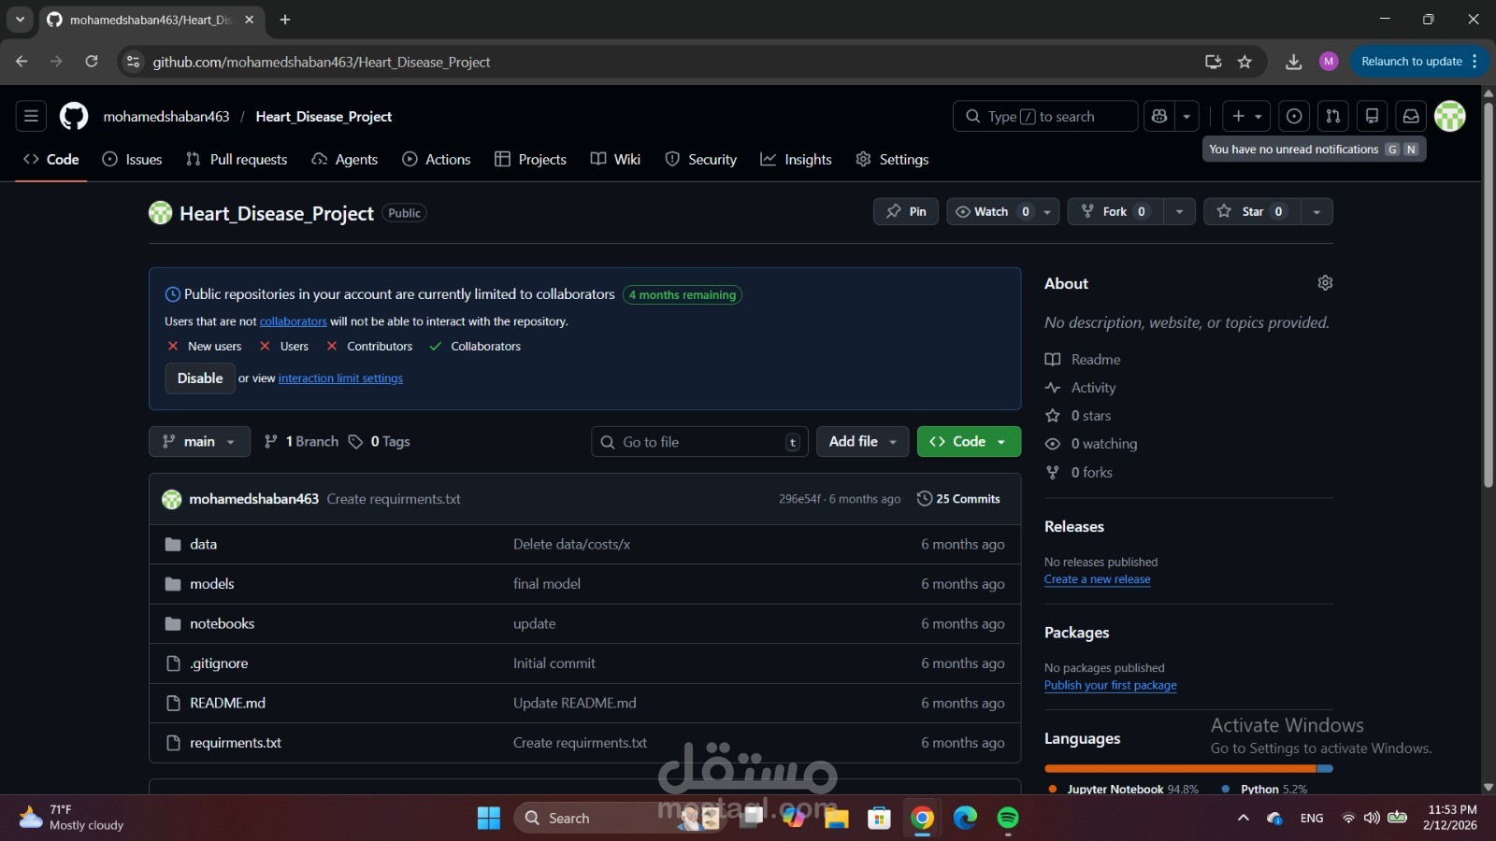The image size is (1496, 841).
Task: Open the collaborators link
Action: point(294,321)
